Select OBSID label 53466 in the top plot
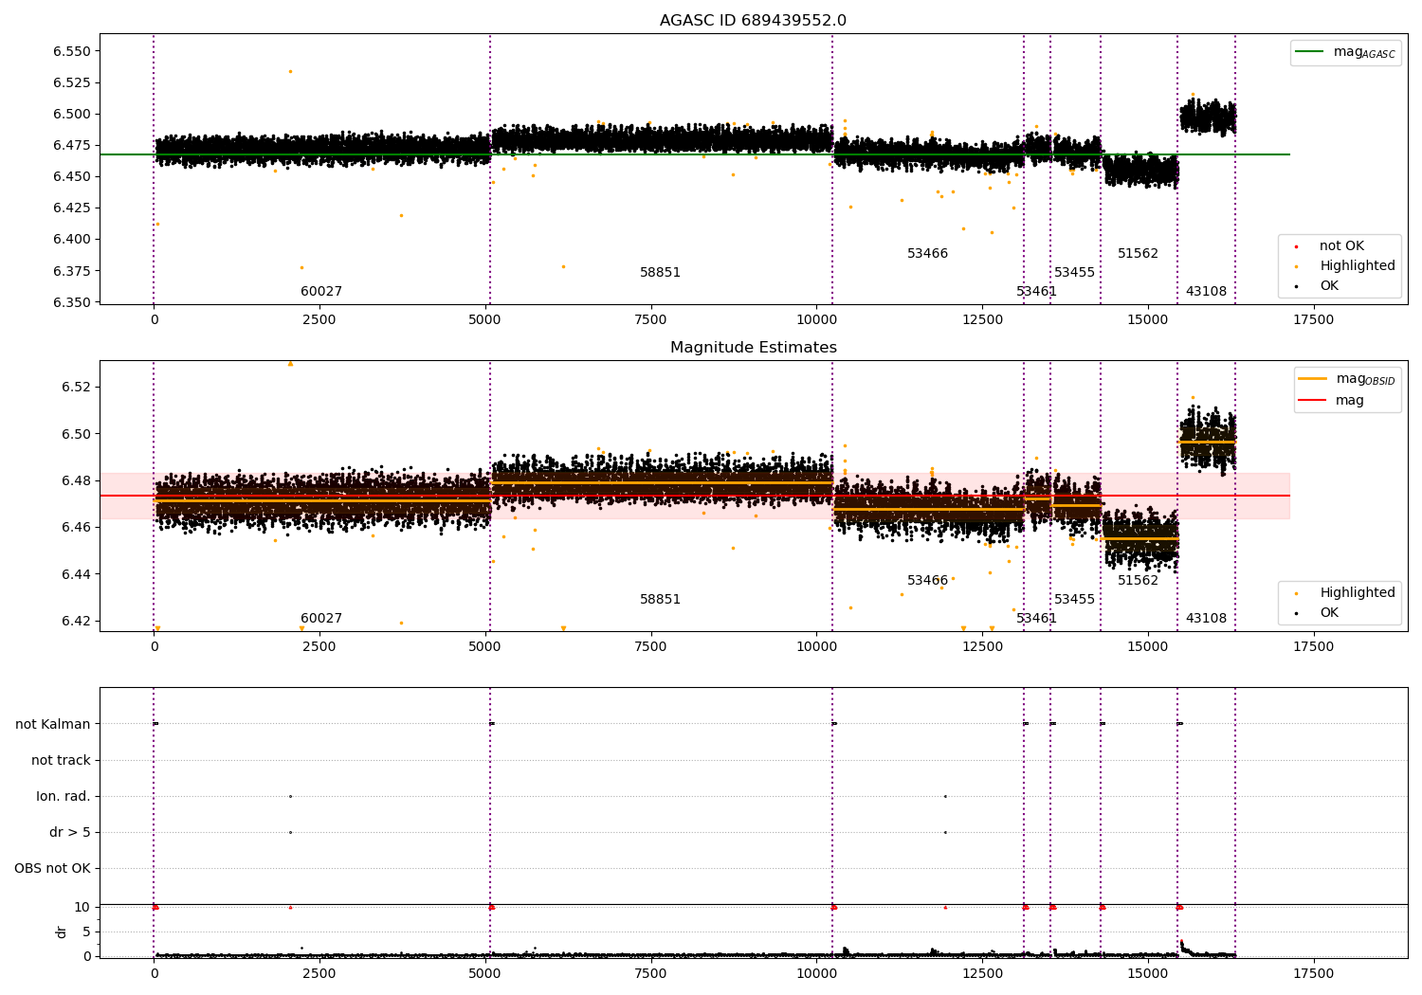Screen dimensions: 1422x995 (927, 254)
